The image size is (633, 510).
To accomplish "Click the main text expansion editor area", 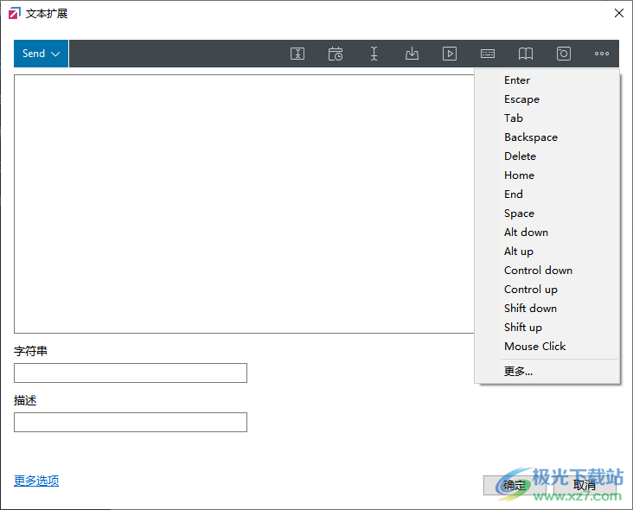I will click(244, 204).
